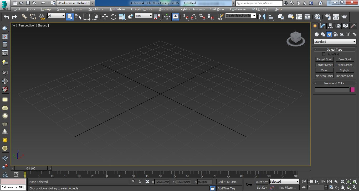Viewport: 359px width, 191px height.
Task: Switch to the Cameras creation icon
Action: tap(335, 34)
